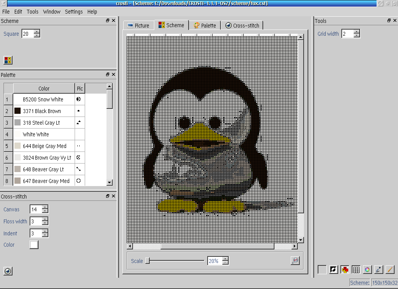Click the canvas horizontal scroll right arrow
The width and height of the screenshot is (398, 289).
click(x=295, y=246)
